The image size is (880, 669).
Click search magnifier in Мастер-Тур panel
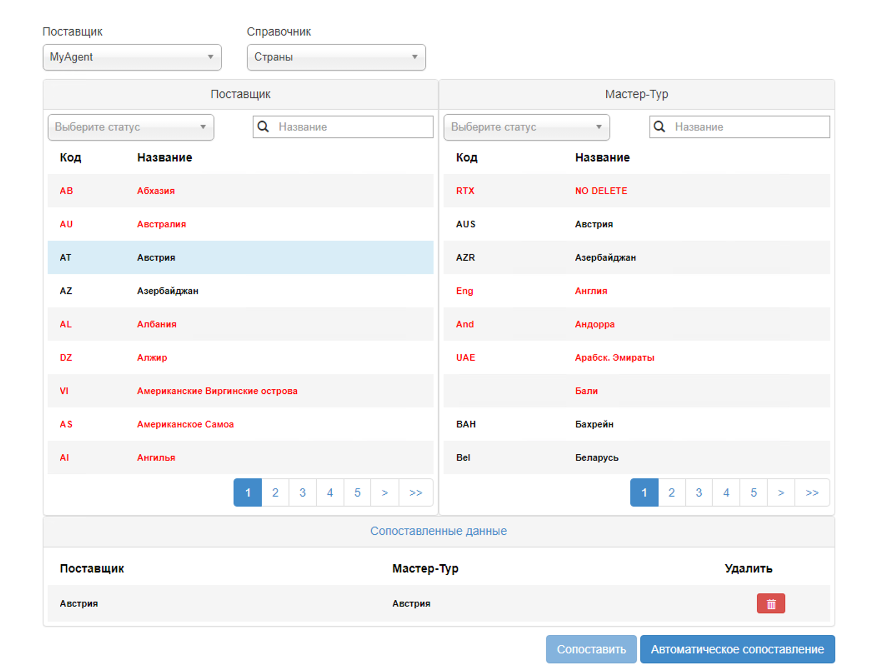click(659, 126)
